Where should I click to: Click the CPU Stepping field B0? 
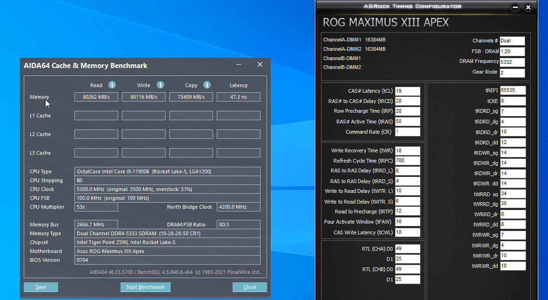pyautogui.click(x=167, y=180)
